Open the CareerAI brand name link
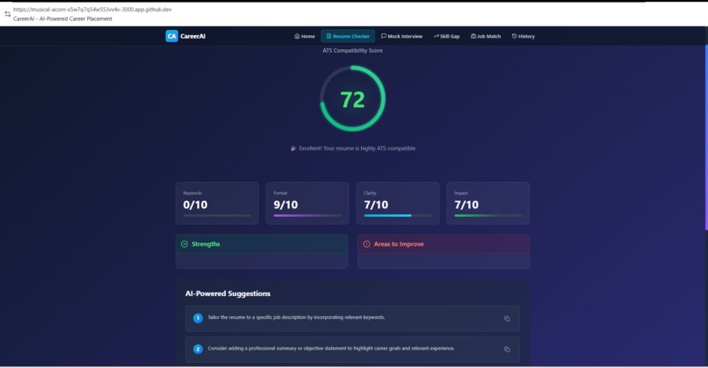Image resolution: width=708 pixels, height=368 pixels. [192, 36]
